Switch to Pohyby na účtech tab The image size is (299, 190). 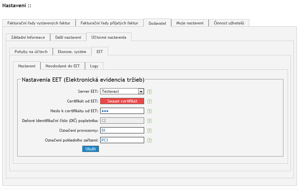[31, 52]
